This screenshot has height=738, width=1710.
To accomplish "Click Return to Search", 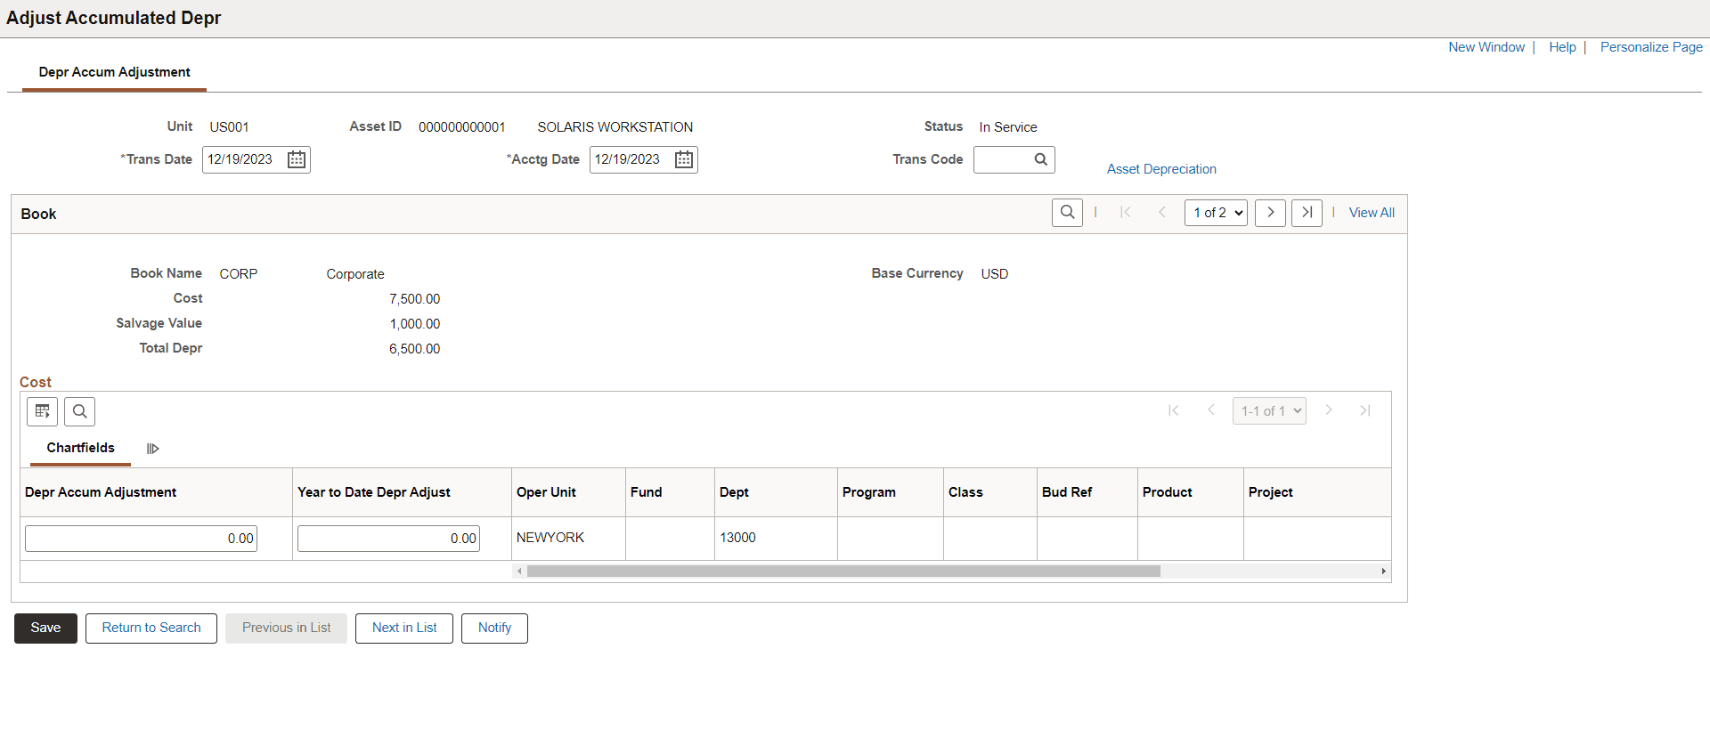I will (151, 628).
